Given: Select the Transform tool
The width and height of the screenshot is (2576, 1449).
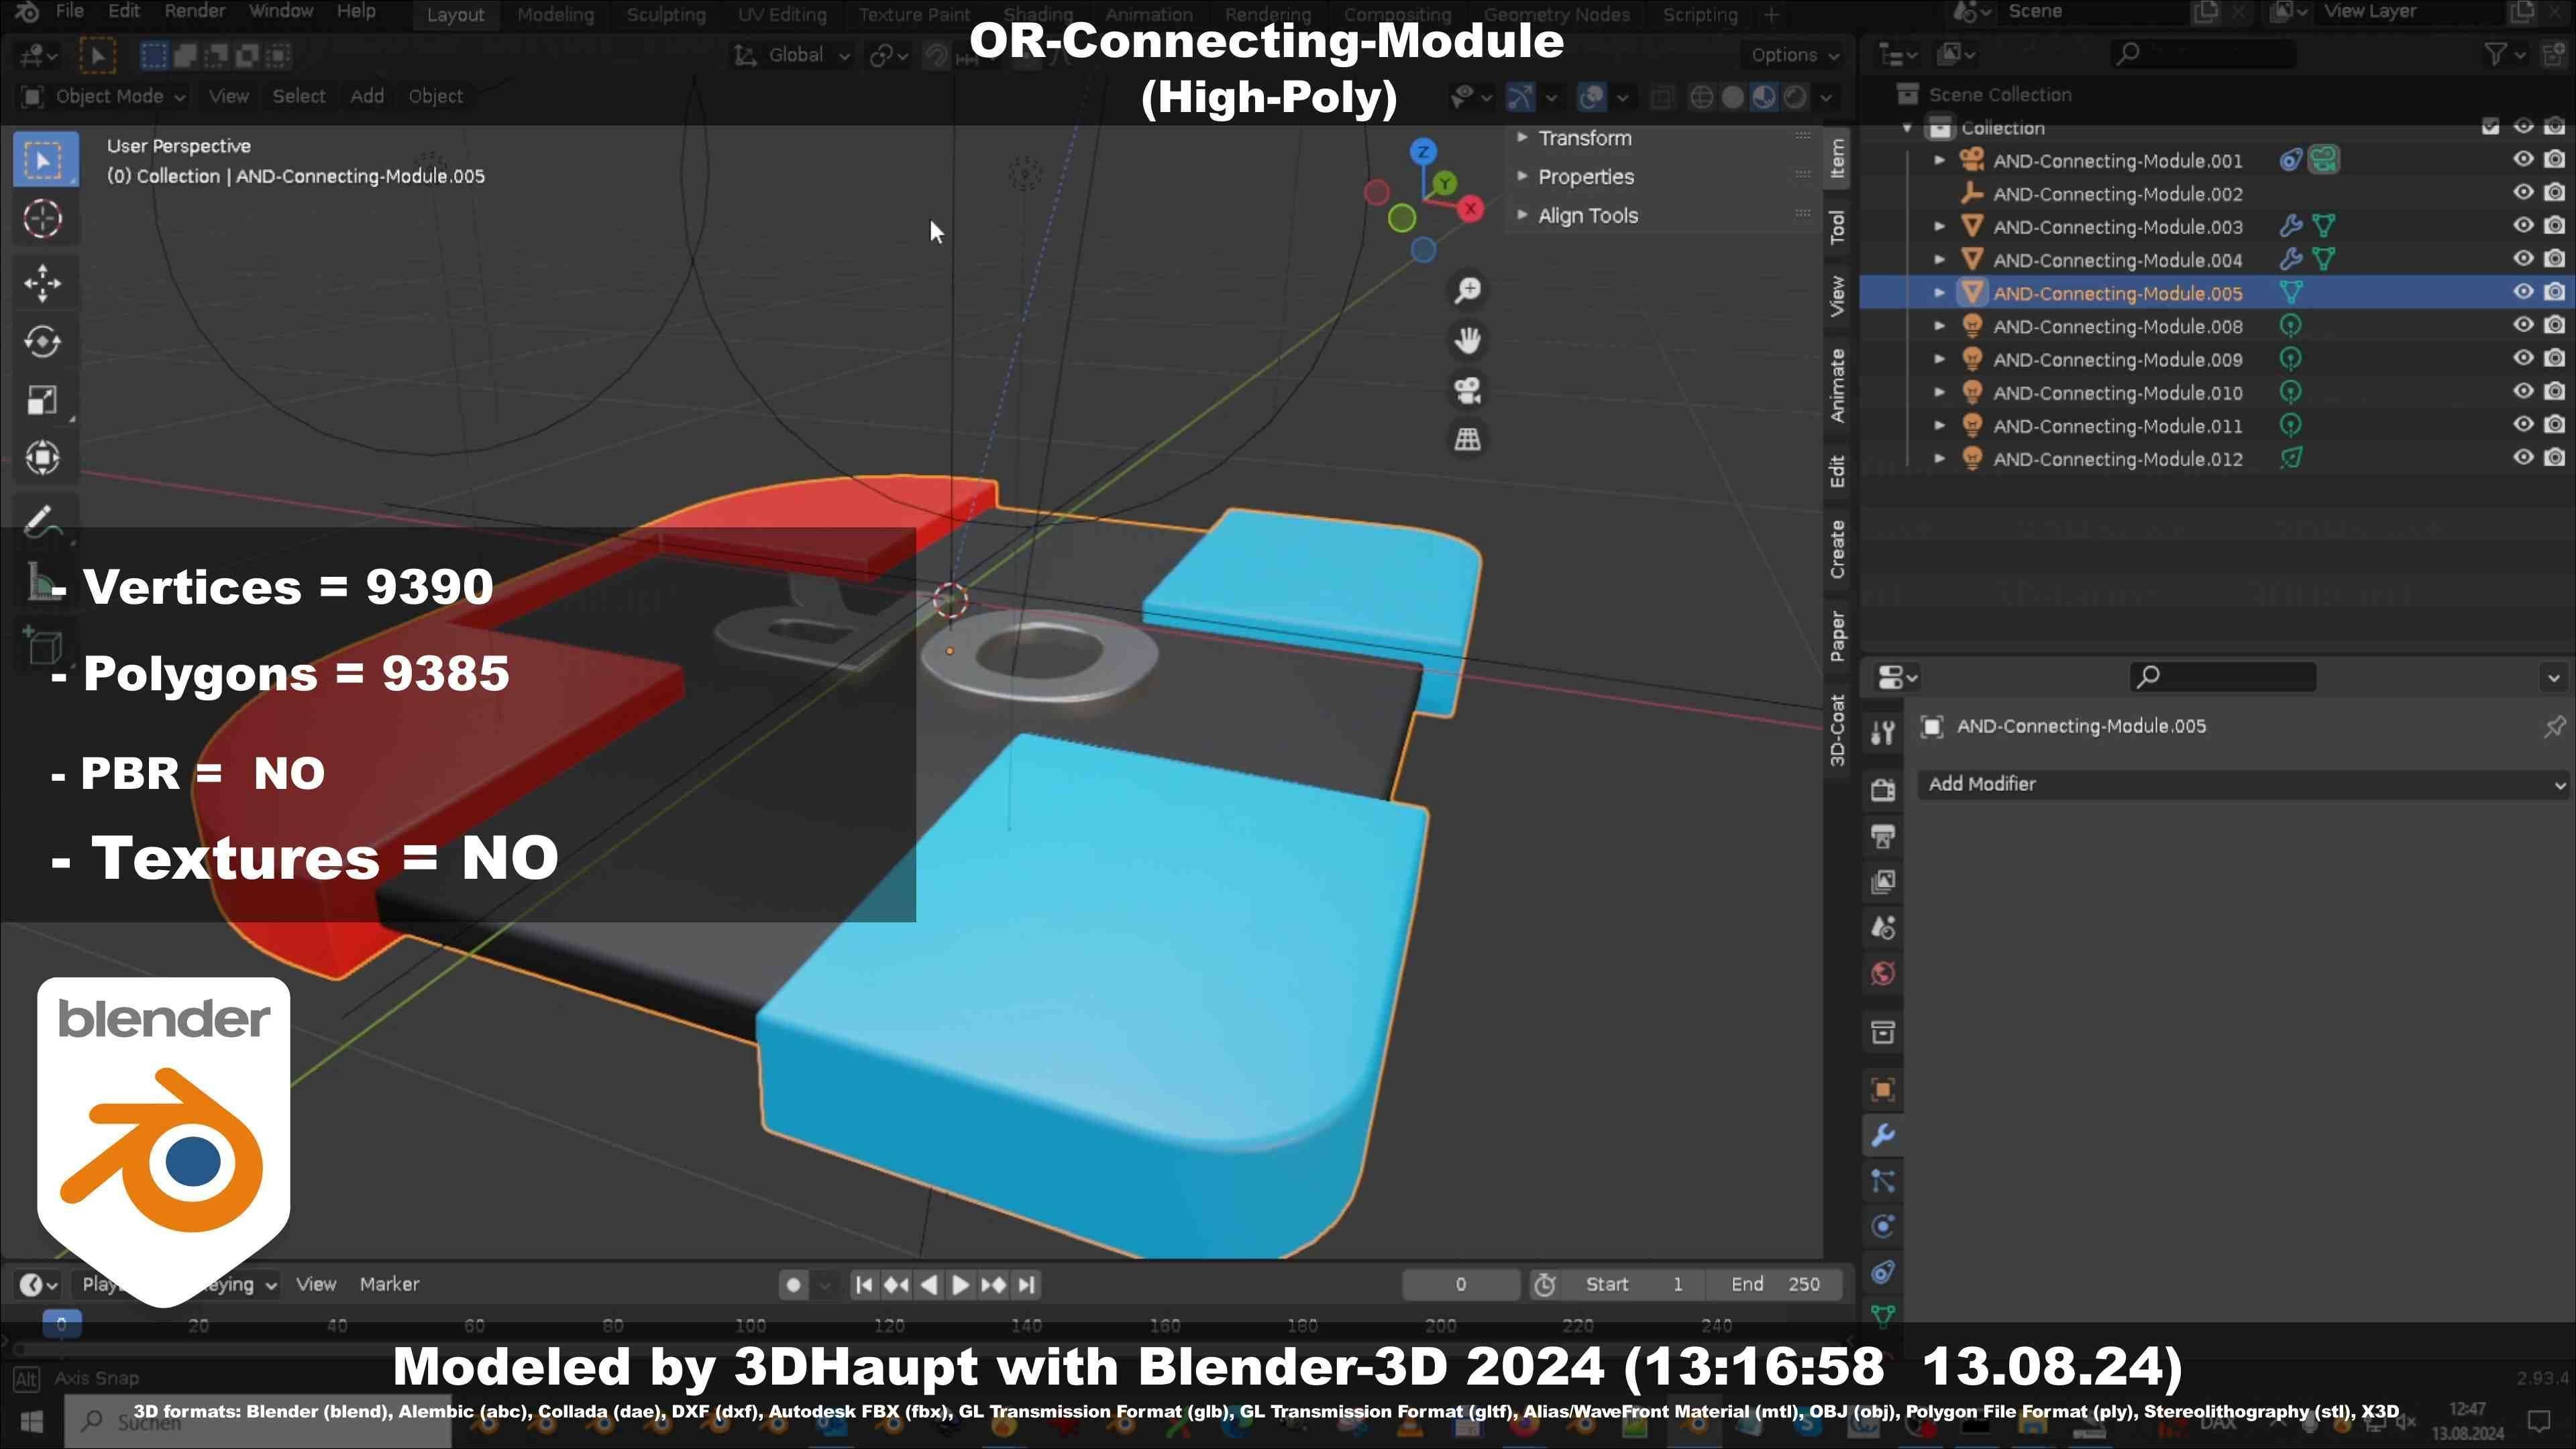Looking at the screenshot, I should coord(43,458).
